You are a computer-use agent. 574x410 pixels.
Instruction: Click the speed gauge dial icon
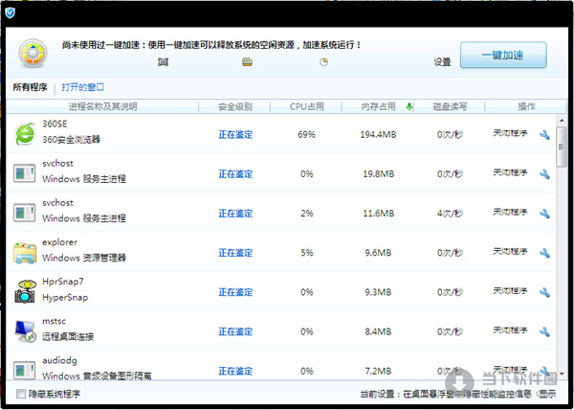pyautogui.click(x=33, y=54)
